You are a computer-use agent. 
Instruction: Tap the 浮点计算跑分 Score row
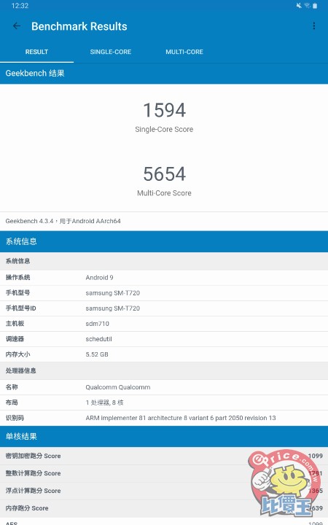tap(164, 491)
